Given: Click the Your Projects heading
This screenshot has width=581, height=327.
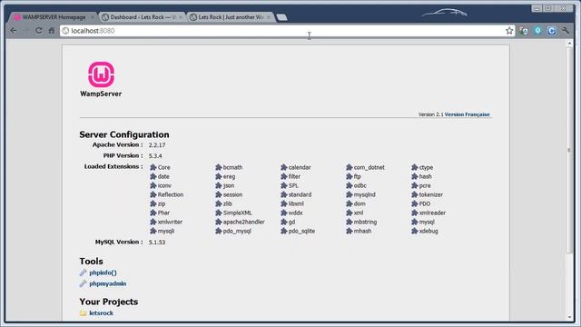Looking at the screenshot, I should (109, 302).
